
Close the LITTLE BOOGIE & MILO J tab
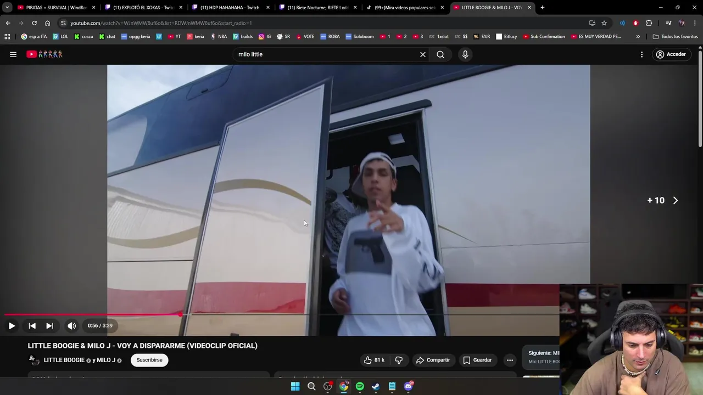[529, 8]
